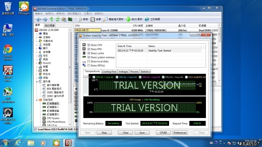This screenshot has width=262, height=147.
Task: Open the Computer desktop icon
Action: (x=8, y=30)
